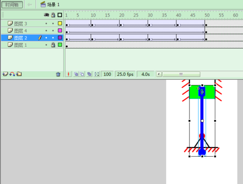Unlock 图层 1 via its lock icon
Image resolution: width=243 pixels, height=184 pixels.
coord(53,45)
